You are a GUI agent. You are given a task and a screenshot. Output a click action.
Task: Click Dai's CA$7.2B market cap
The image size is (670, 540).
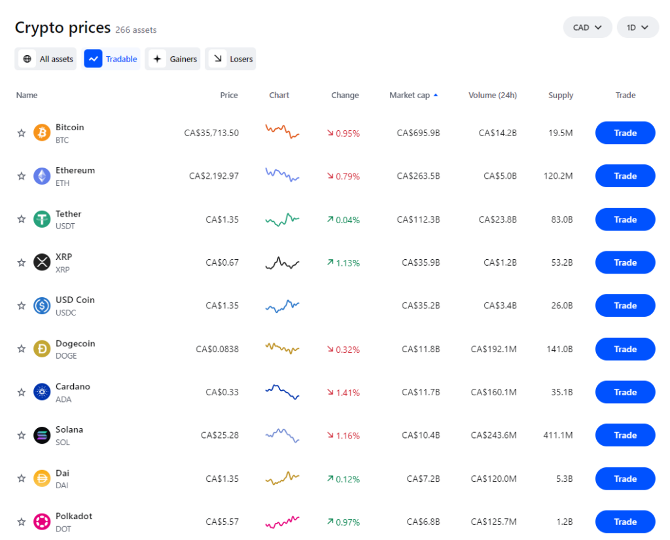click(423, 478)
